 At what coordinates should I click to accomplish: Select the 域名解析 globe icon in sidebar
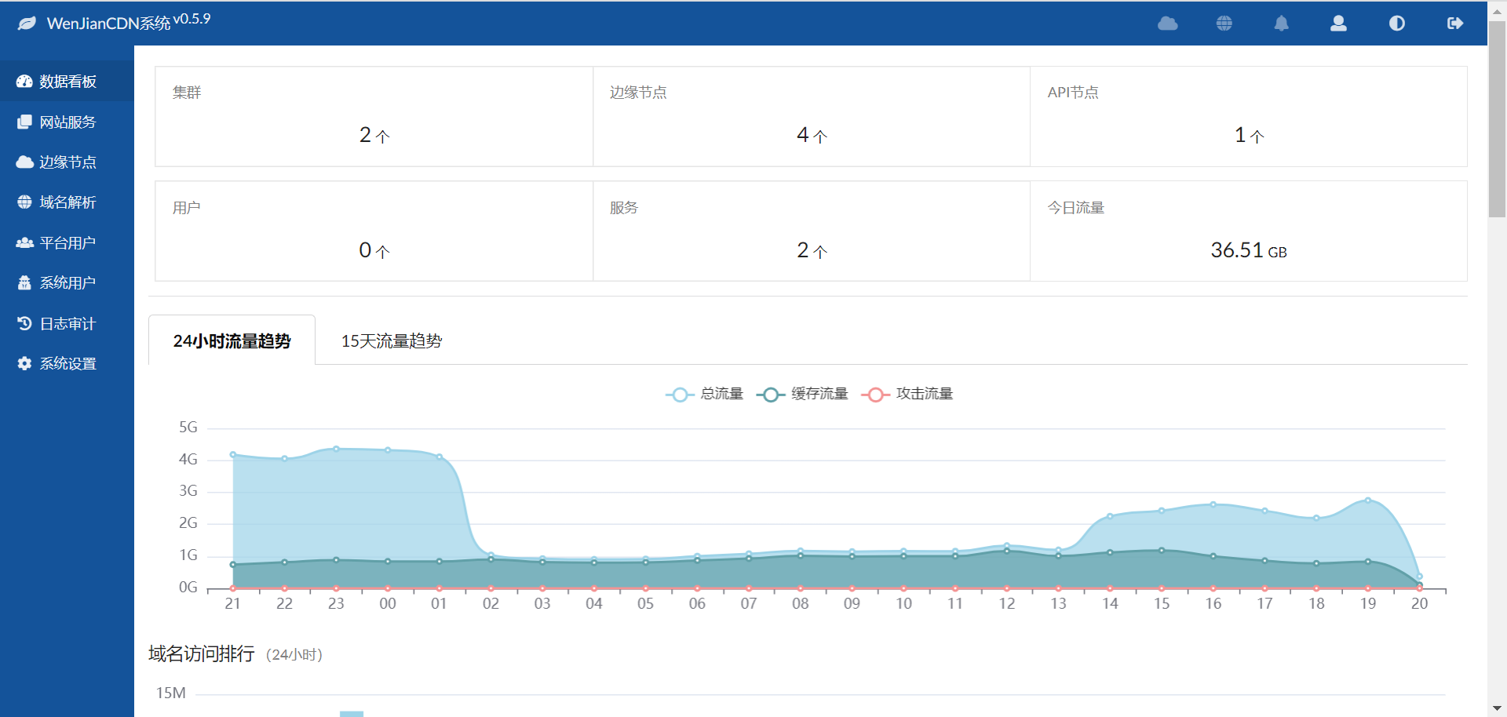click(24, 202)
